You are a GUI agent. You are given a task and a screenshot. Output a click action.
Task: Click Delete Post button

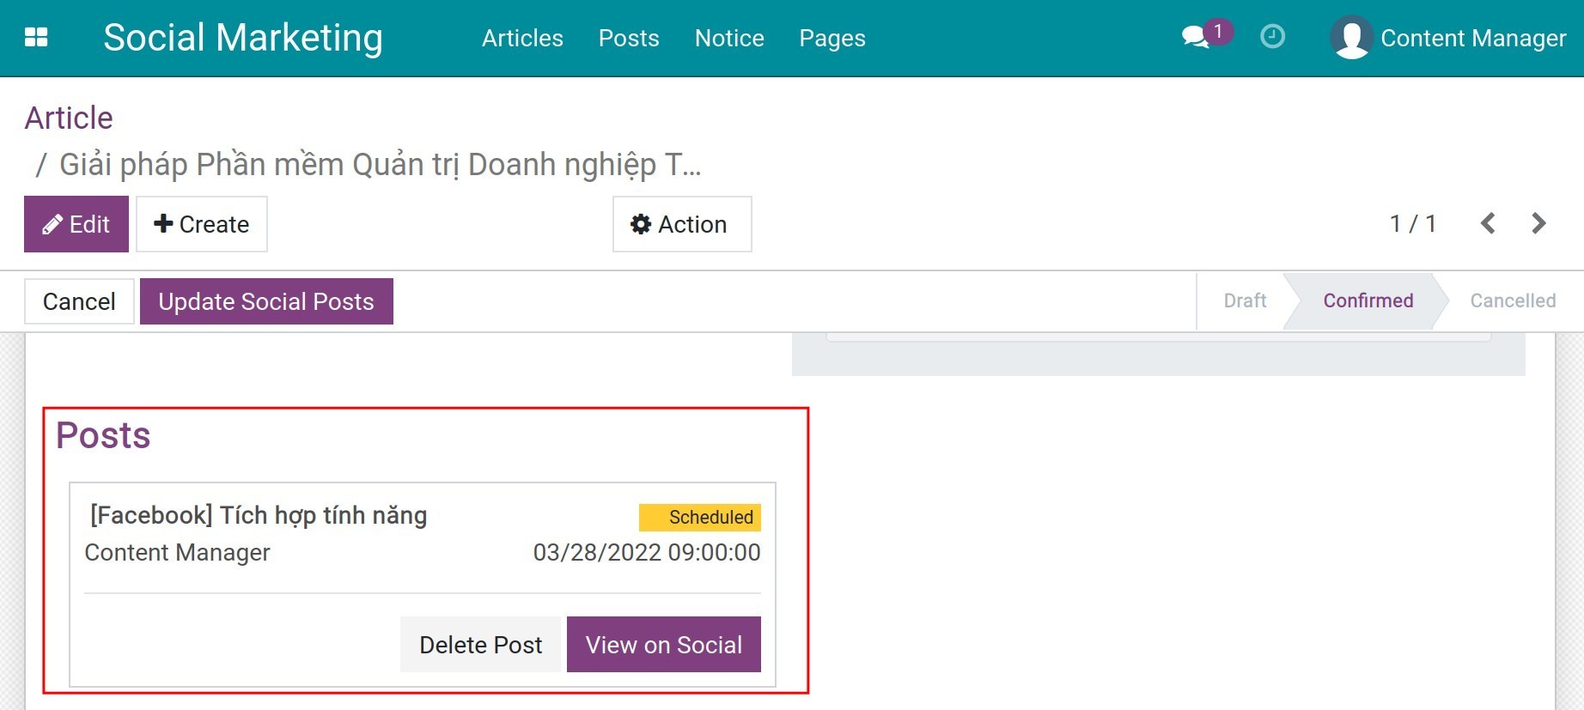tap(480, 645)
